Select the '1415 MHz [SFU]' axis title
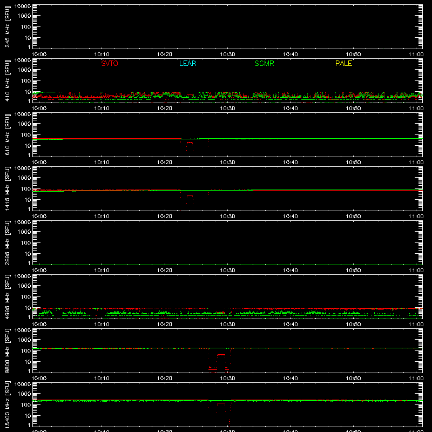432x432 pixels. tap(8, 188)
